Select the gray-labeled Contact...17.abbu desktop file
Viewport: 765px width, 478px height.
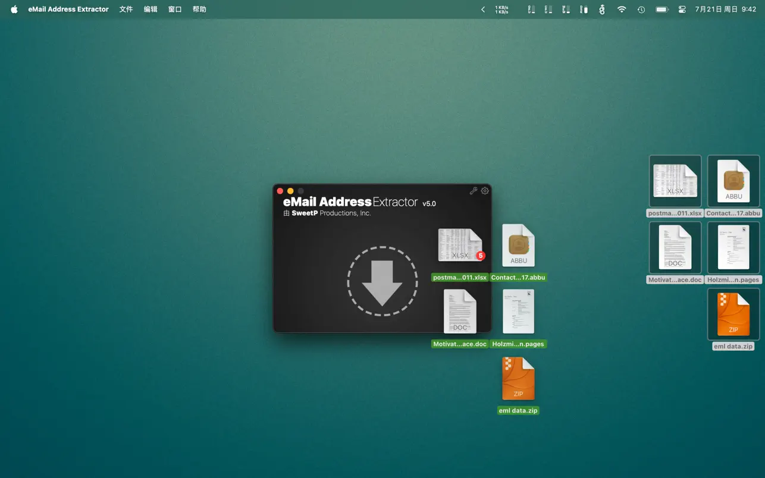click(733, 182)
